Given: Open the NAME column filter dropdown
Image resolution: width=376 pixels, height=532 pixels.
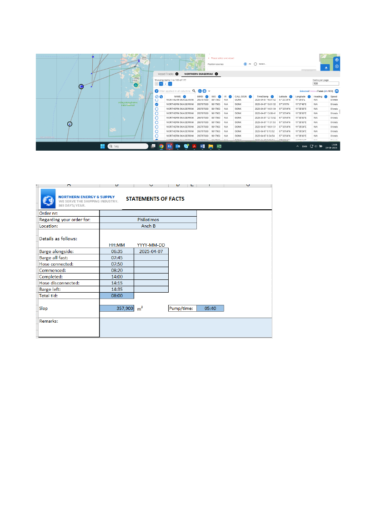Looking at the screenshot, I should click(x=184, y=97).
